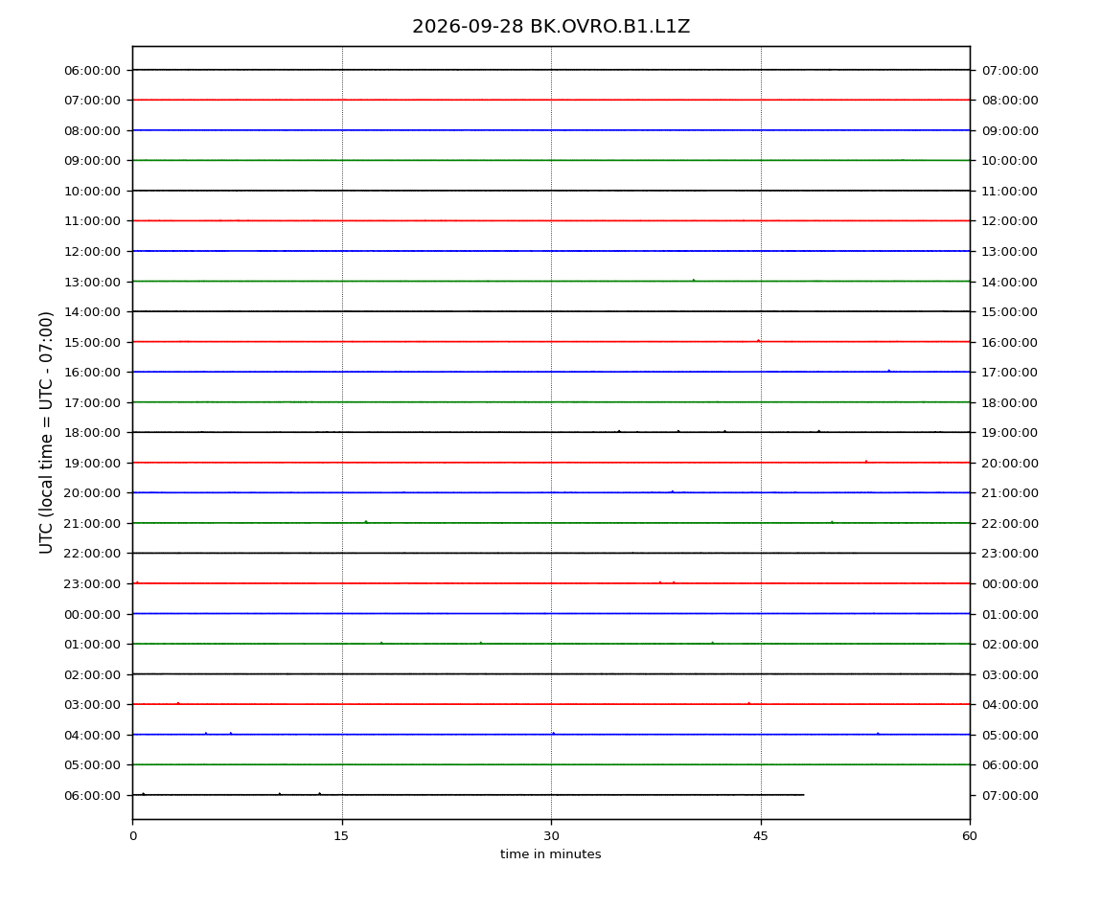Click the 13:00:00 left axis label
This screenshot has width=1102, height=910.
tap(92, 282)
